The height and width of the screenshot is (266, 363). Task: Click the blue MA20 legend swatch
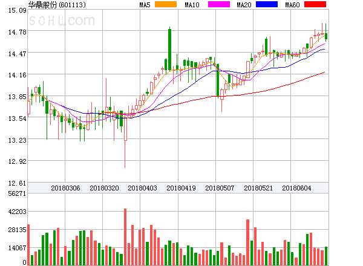pos(267,4)
